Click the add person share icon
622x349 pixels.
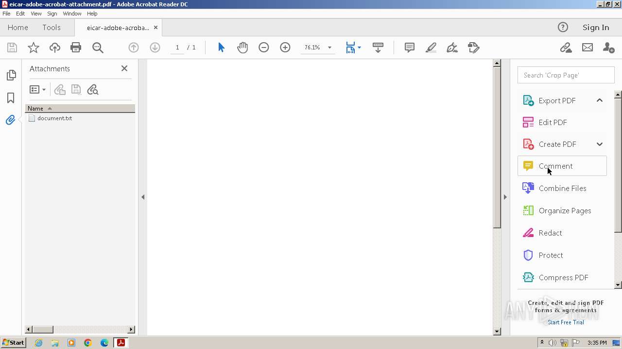(608, 48)
